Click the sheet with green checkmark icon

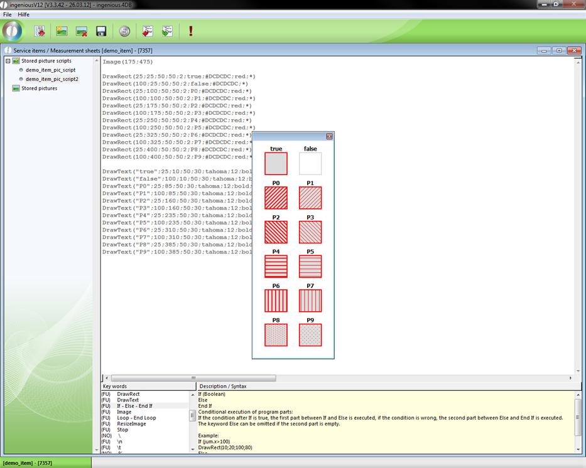(x=167, y=31)
